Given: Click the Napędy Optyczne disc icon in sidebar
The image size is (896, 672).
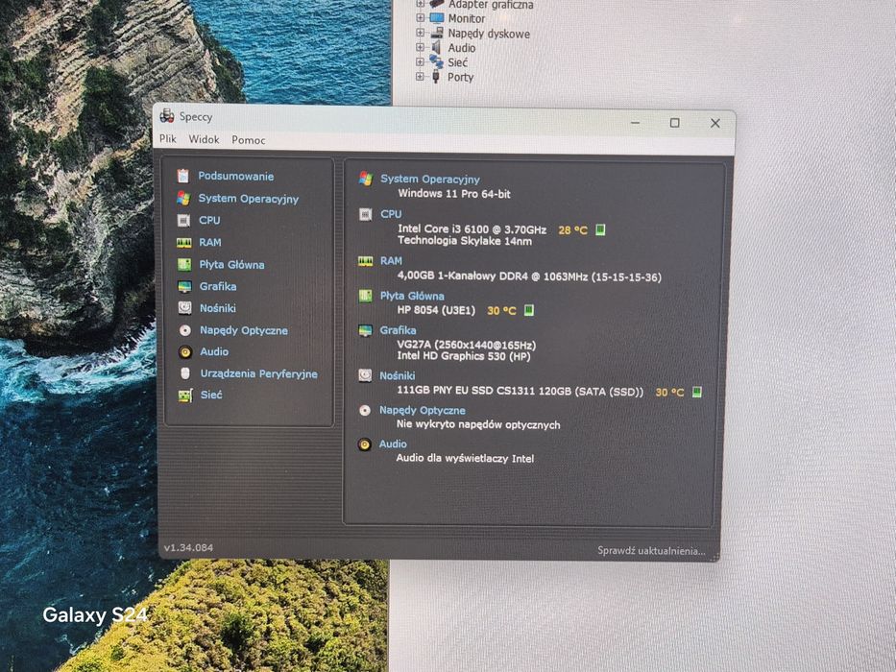Looking at the screenshot, I should [x=185, y=330].
